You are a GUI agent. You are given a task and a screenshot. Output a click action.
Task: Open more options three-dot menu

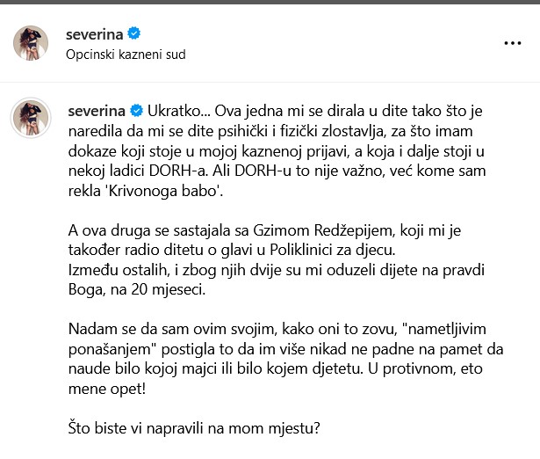[x=512, y=42]
